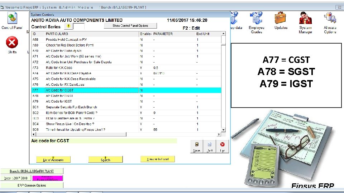The width and height of the screenshot is (344, 193).
Task: Select row A71 A/c Code for Job Work
Action: (126, 56)
